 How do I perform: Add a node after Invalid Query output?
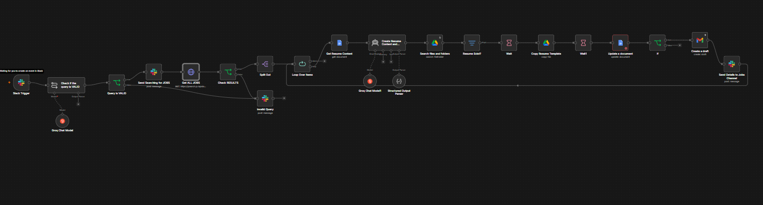[284, 98]
